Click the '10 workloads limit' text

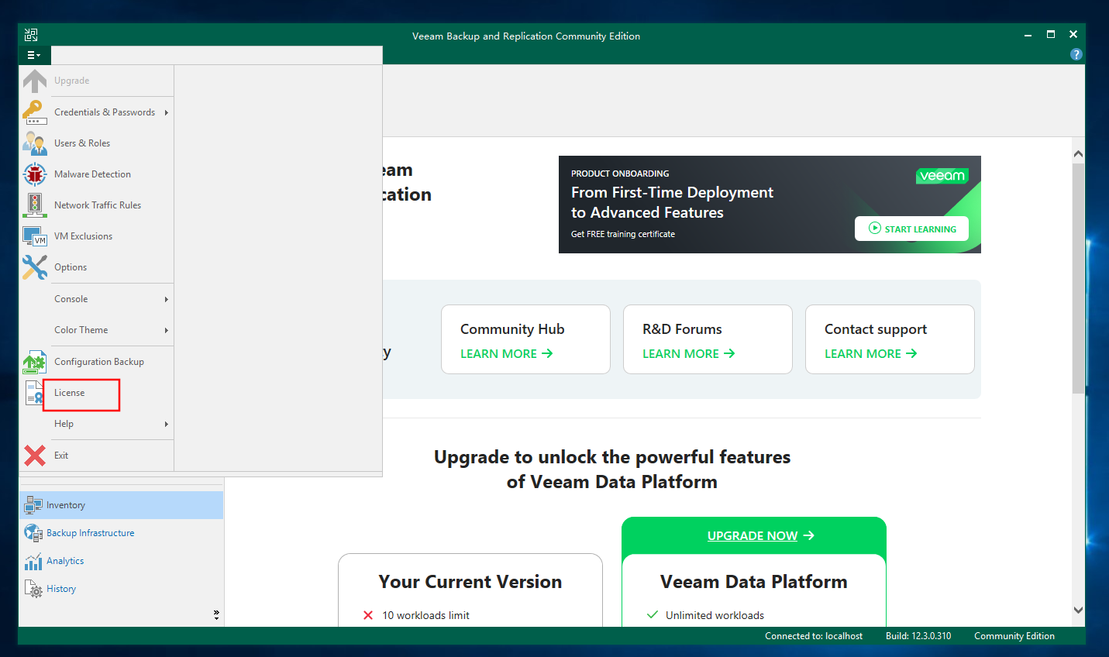425,615
